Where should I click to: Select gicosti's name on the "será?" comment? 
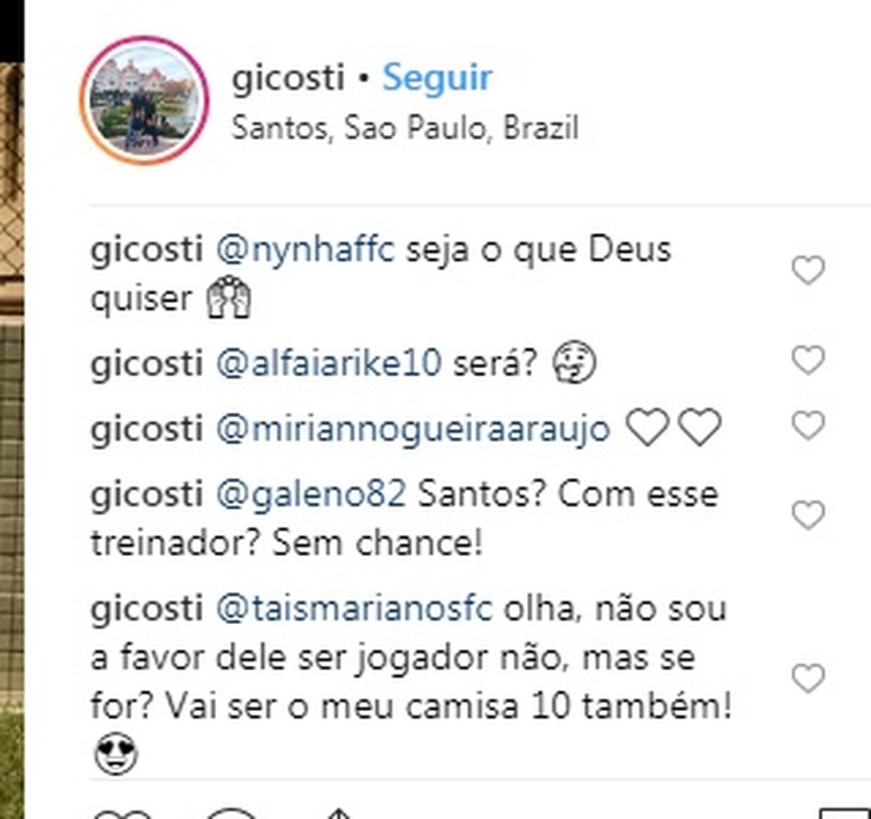point(147,364)
